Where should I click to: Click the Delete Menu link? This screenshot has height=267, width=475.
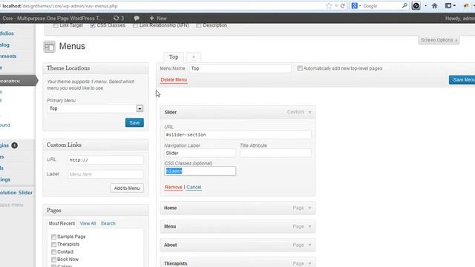coord(174,79)
